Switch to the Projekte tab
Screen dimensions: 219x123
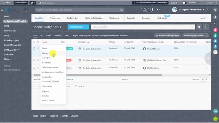131,18
